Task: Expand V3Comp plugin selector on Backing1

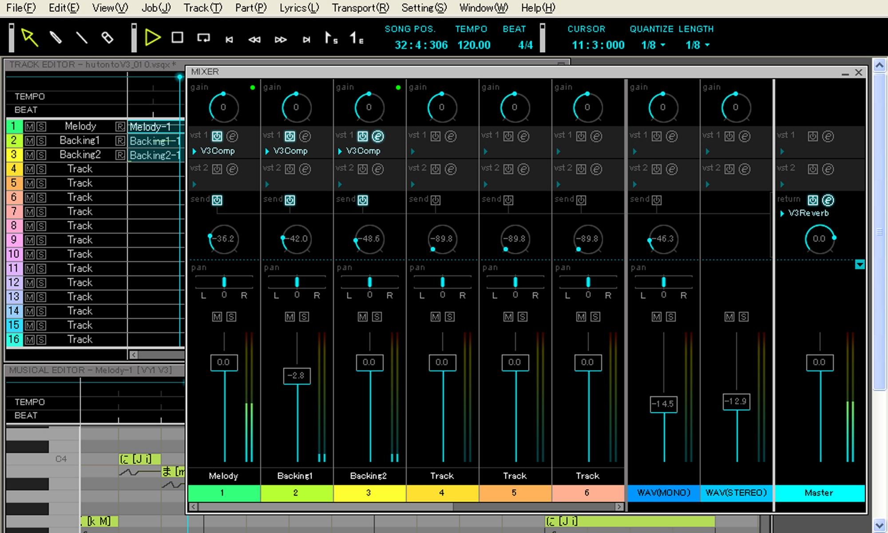Action: tap(267, 151)
